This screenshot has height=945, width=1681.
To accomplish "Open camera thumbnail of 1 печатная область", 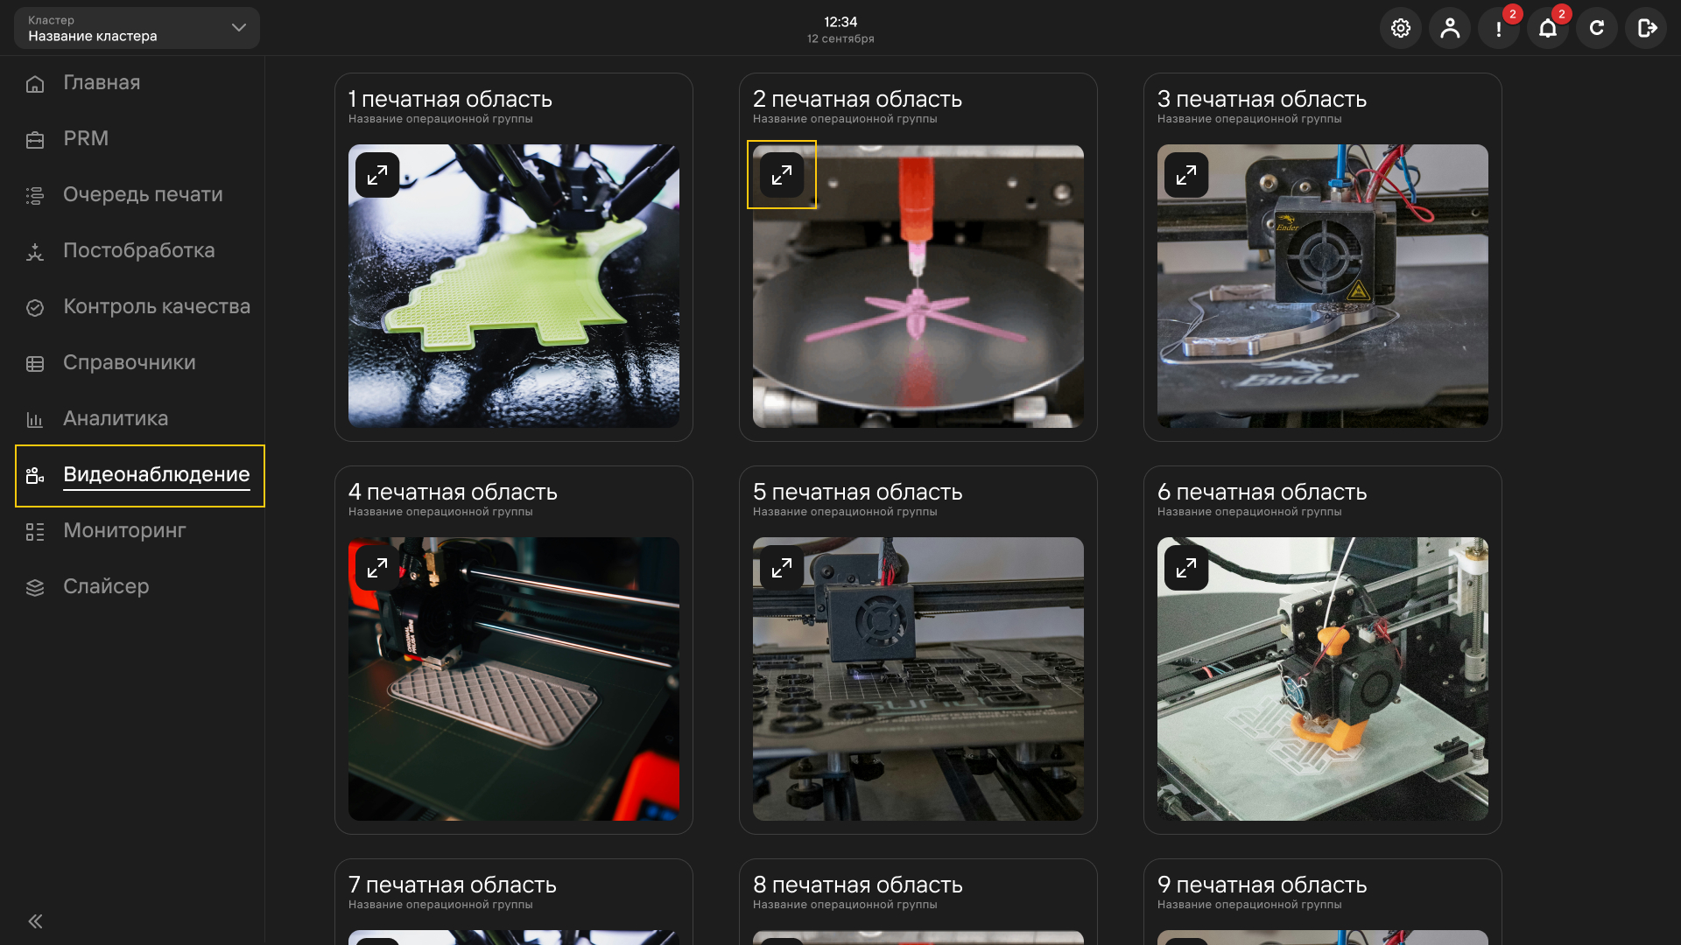I will [x=514, y=286].
